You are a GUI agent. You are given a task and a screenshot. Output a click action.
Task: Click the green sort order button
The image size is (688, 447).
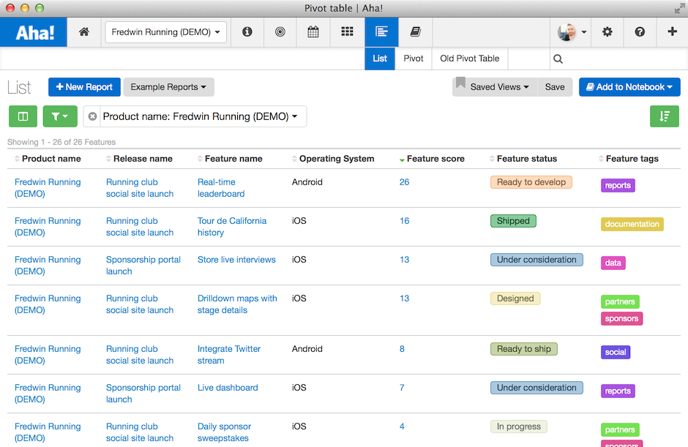click(x=665, y=116)
